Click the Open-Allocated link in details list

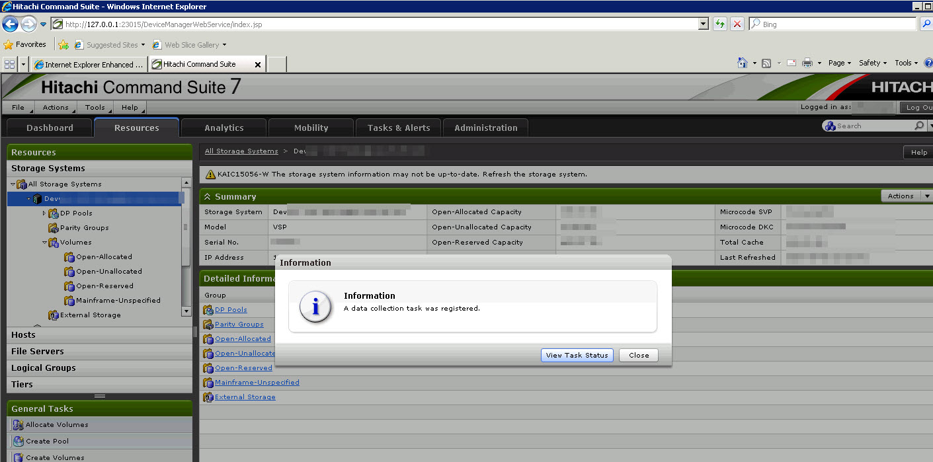pos(243,339)
